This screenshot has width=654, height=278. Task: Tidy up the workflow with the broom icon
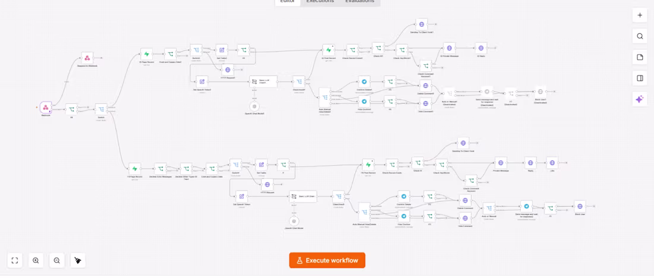pyautogui.click(x=78, y=261)
